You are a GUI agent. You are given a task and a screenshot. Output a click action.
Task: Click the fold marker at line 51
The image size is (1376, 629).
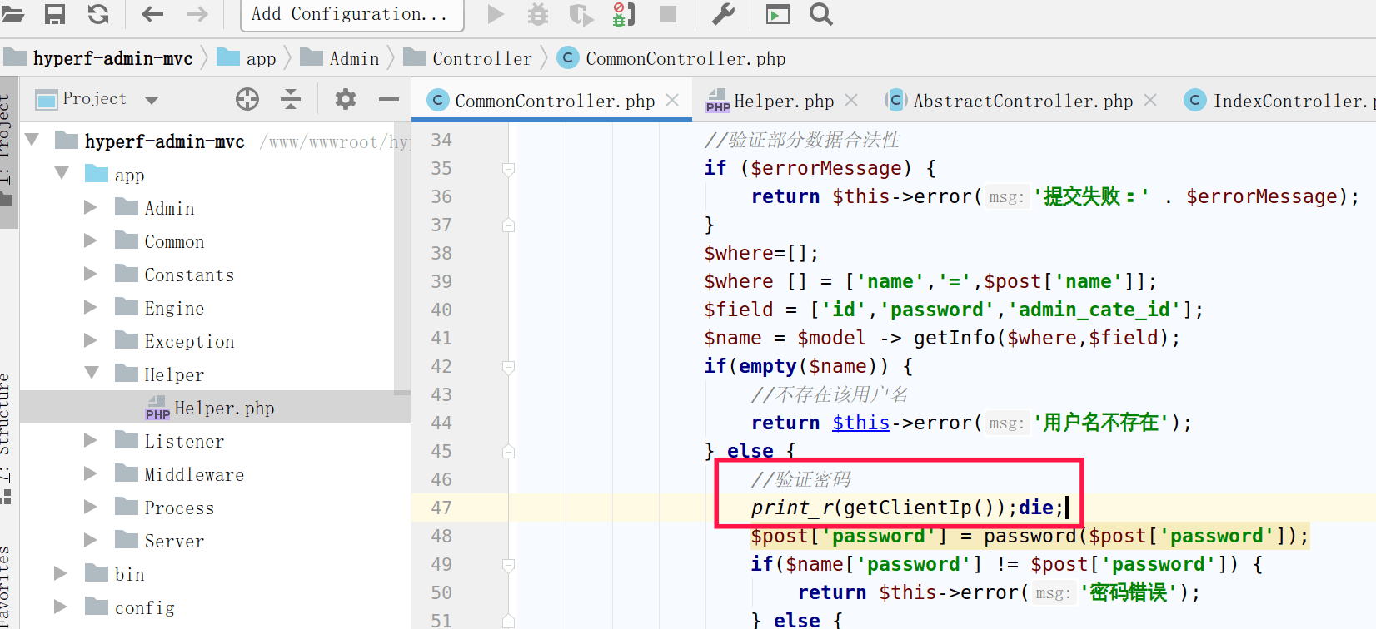508,621
